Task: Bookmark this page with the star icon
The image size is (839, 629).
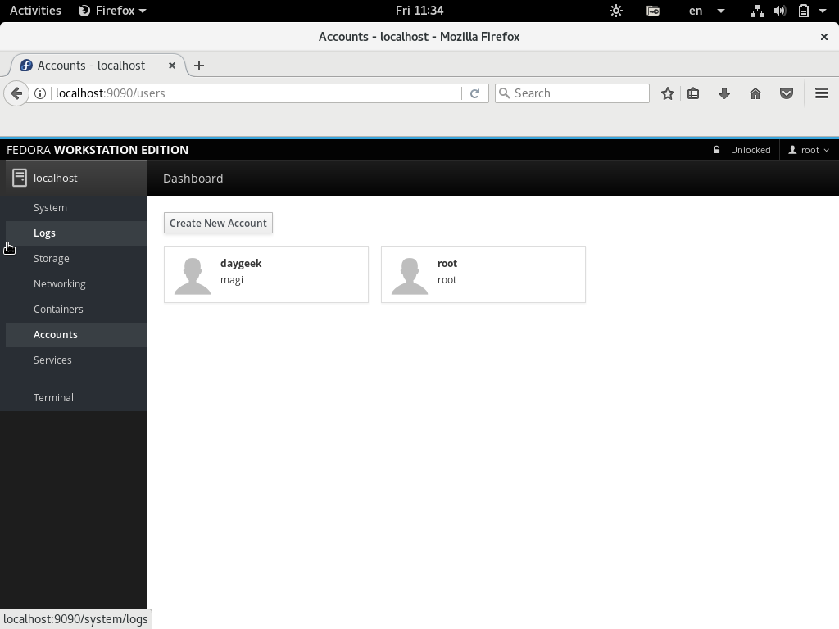Action: point(667,93)
